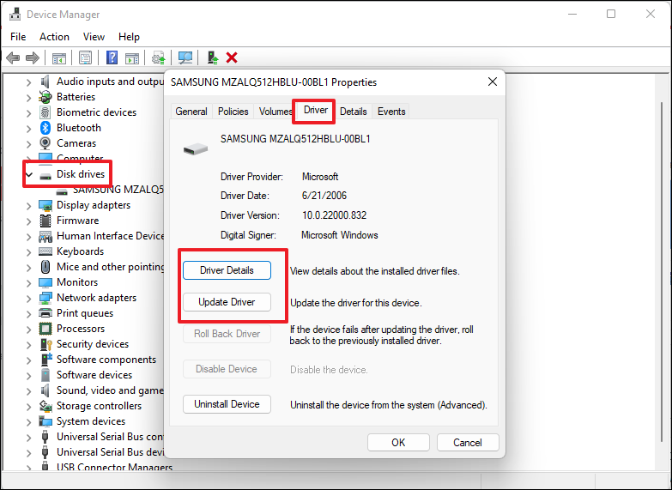
Task: Expand the Keyboards category chevron
Action: click(x=28, y=252)
